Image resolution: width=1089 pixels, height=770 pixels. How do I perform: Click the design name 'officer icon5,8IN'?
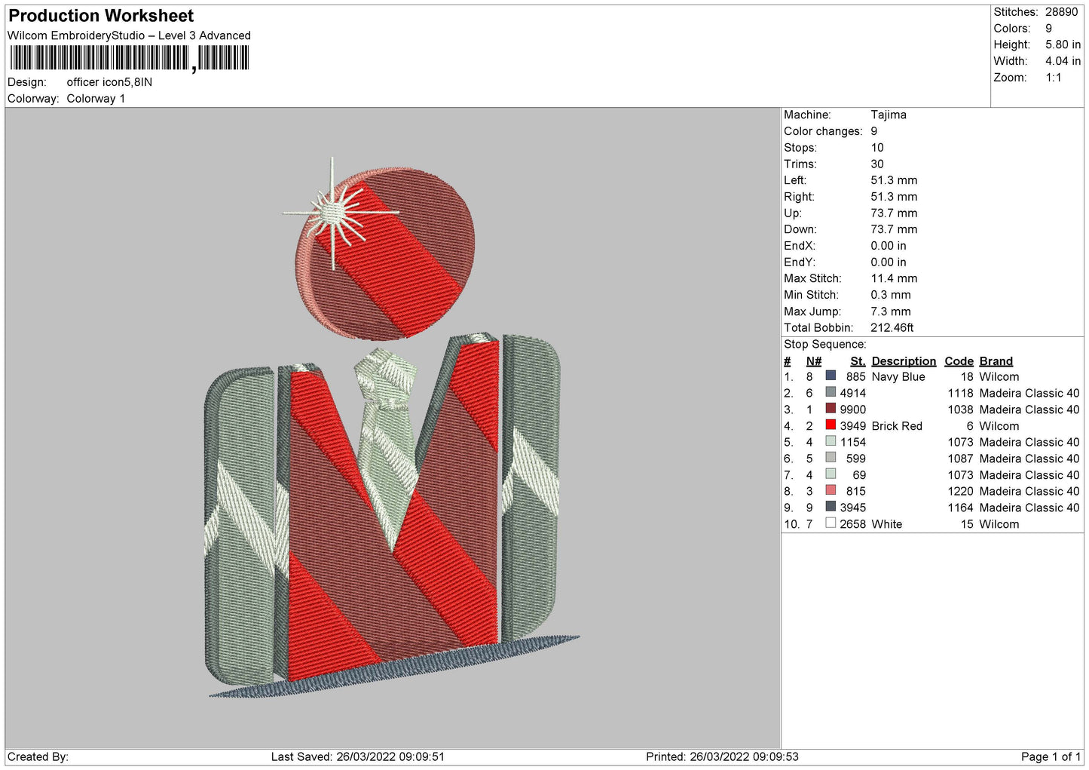[109, 82]
